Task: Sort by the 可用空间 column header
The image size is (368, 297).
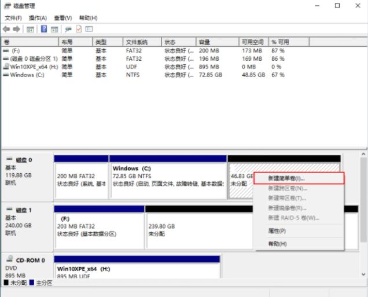Action: coord(254,42)
